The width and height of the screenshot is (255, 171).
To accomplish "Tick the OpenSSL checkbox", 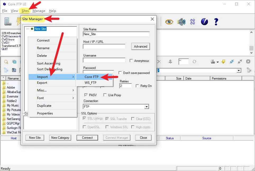I will point(84,127).
